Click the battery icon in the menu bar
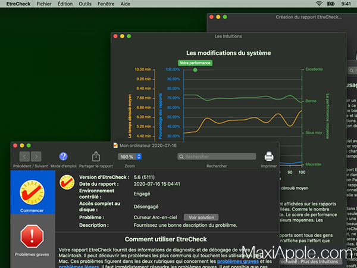This screenshot has width=357, height=268. tap(331, 4)
